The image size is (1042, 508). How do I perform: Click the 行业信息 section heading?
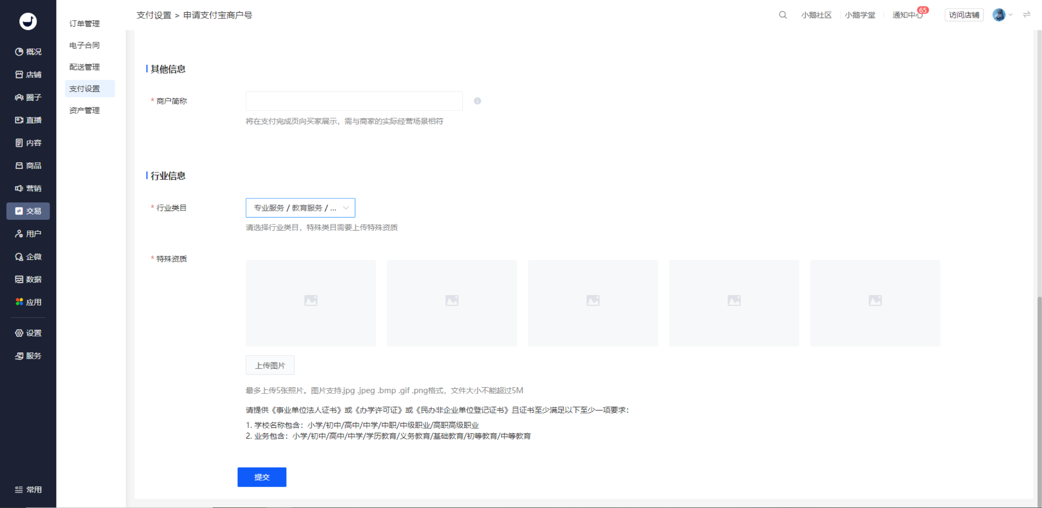tap(168, 176)
